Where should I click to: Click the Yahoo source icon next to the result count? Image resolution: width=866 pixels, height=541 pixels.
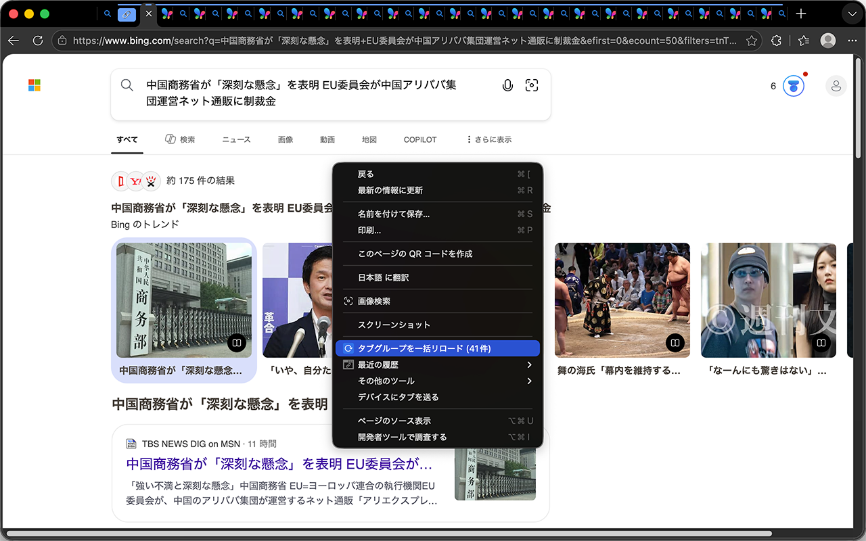tap(136, 181)
